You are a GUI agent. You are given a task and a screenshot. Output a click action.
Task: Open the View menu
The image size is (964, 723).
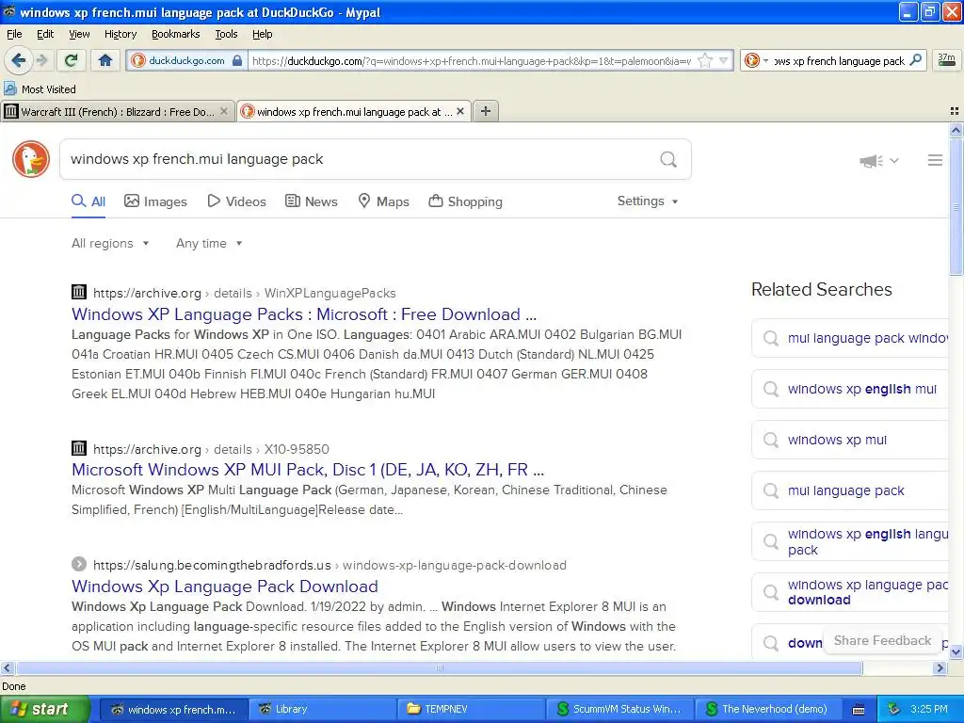pyautogui.click(x=79, y=34)
